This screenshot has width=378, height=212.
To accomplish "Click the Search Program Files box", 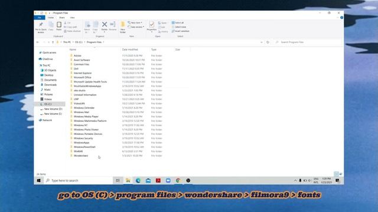I will pos(309,42).
